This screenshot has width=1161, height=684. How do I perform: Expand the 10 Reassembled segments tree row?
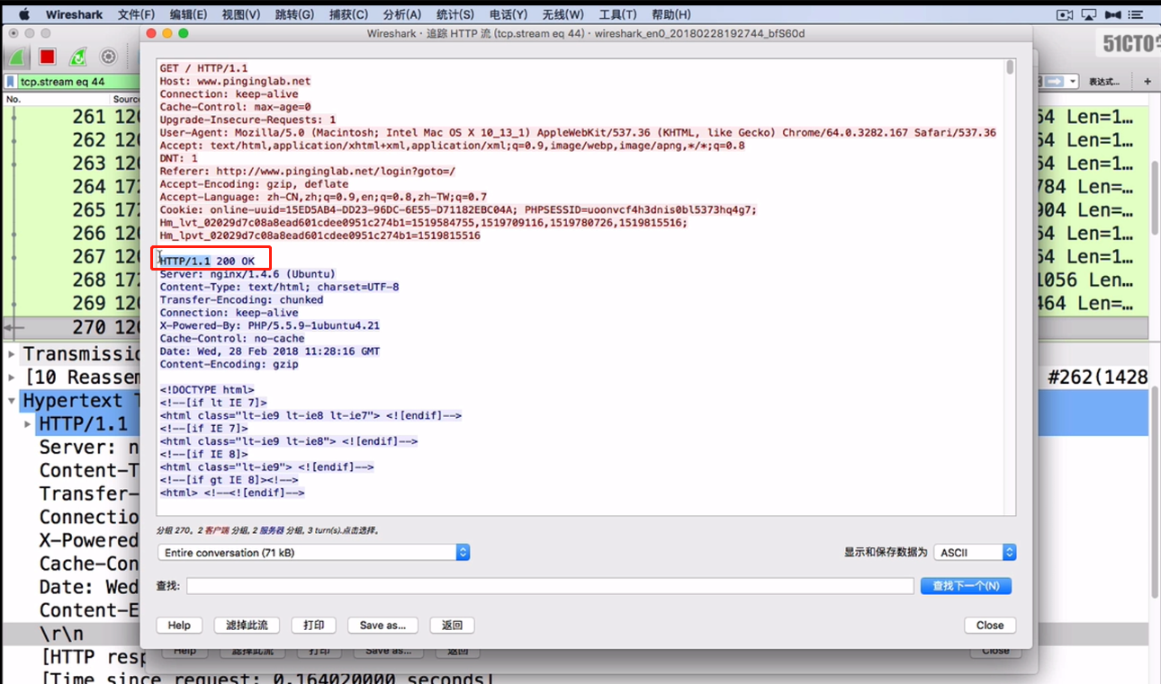coord(12,378)
